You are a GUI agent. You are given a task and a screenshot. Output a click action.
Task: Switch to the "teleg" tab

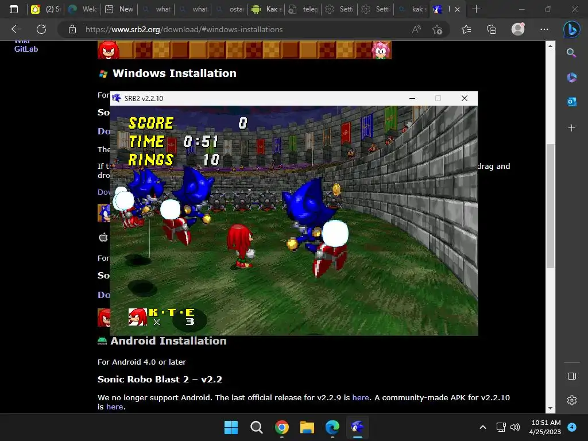point(303,9)
